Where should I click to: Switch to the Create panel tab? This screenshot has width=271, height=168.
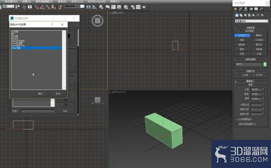[236, 9]
